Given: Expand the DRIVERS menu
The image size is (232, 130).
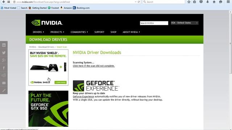Looking at the screenshot, I should [38, 32].
